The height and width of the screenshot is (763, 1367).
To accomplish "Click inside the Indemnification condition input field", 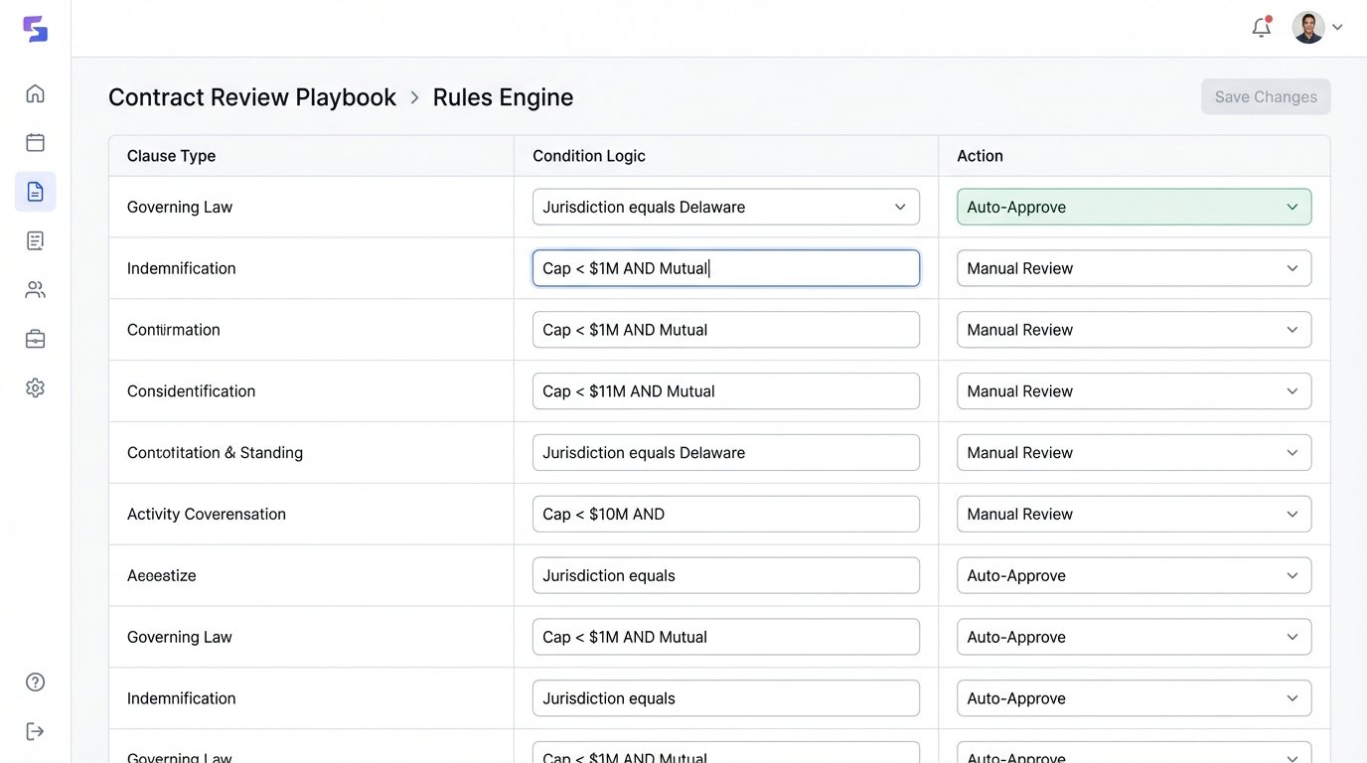I will tap(725, 268).
